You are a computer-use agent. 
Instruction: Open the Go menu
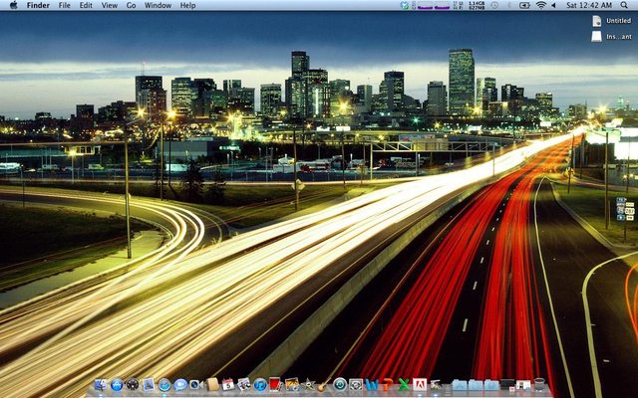click(131, 5)
